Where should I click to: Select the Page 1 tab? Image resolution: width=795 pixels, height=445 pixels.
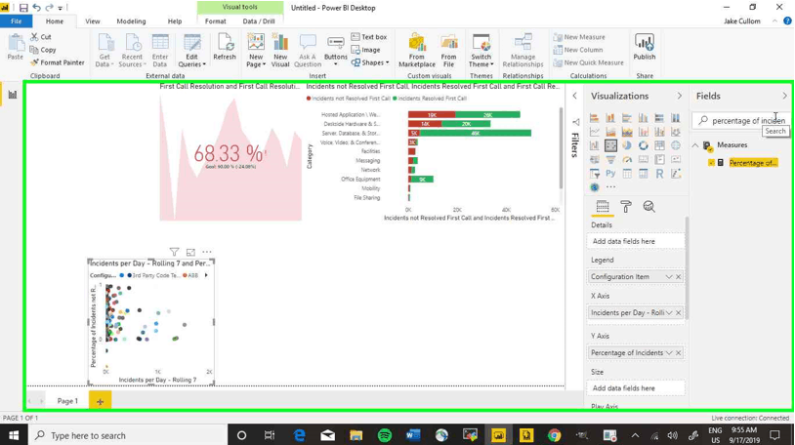click(67, 401)
